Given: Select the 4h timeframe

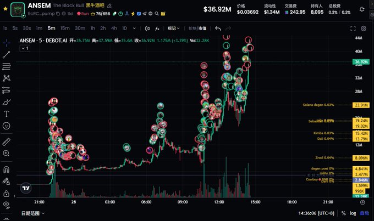Looking at the screenshot, I should coord(114,29).
